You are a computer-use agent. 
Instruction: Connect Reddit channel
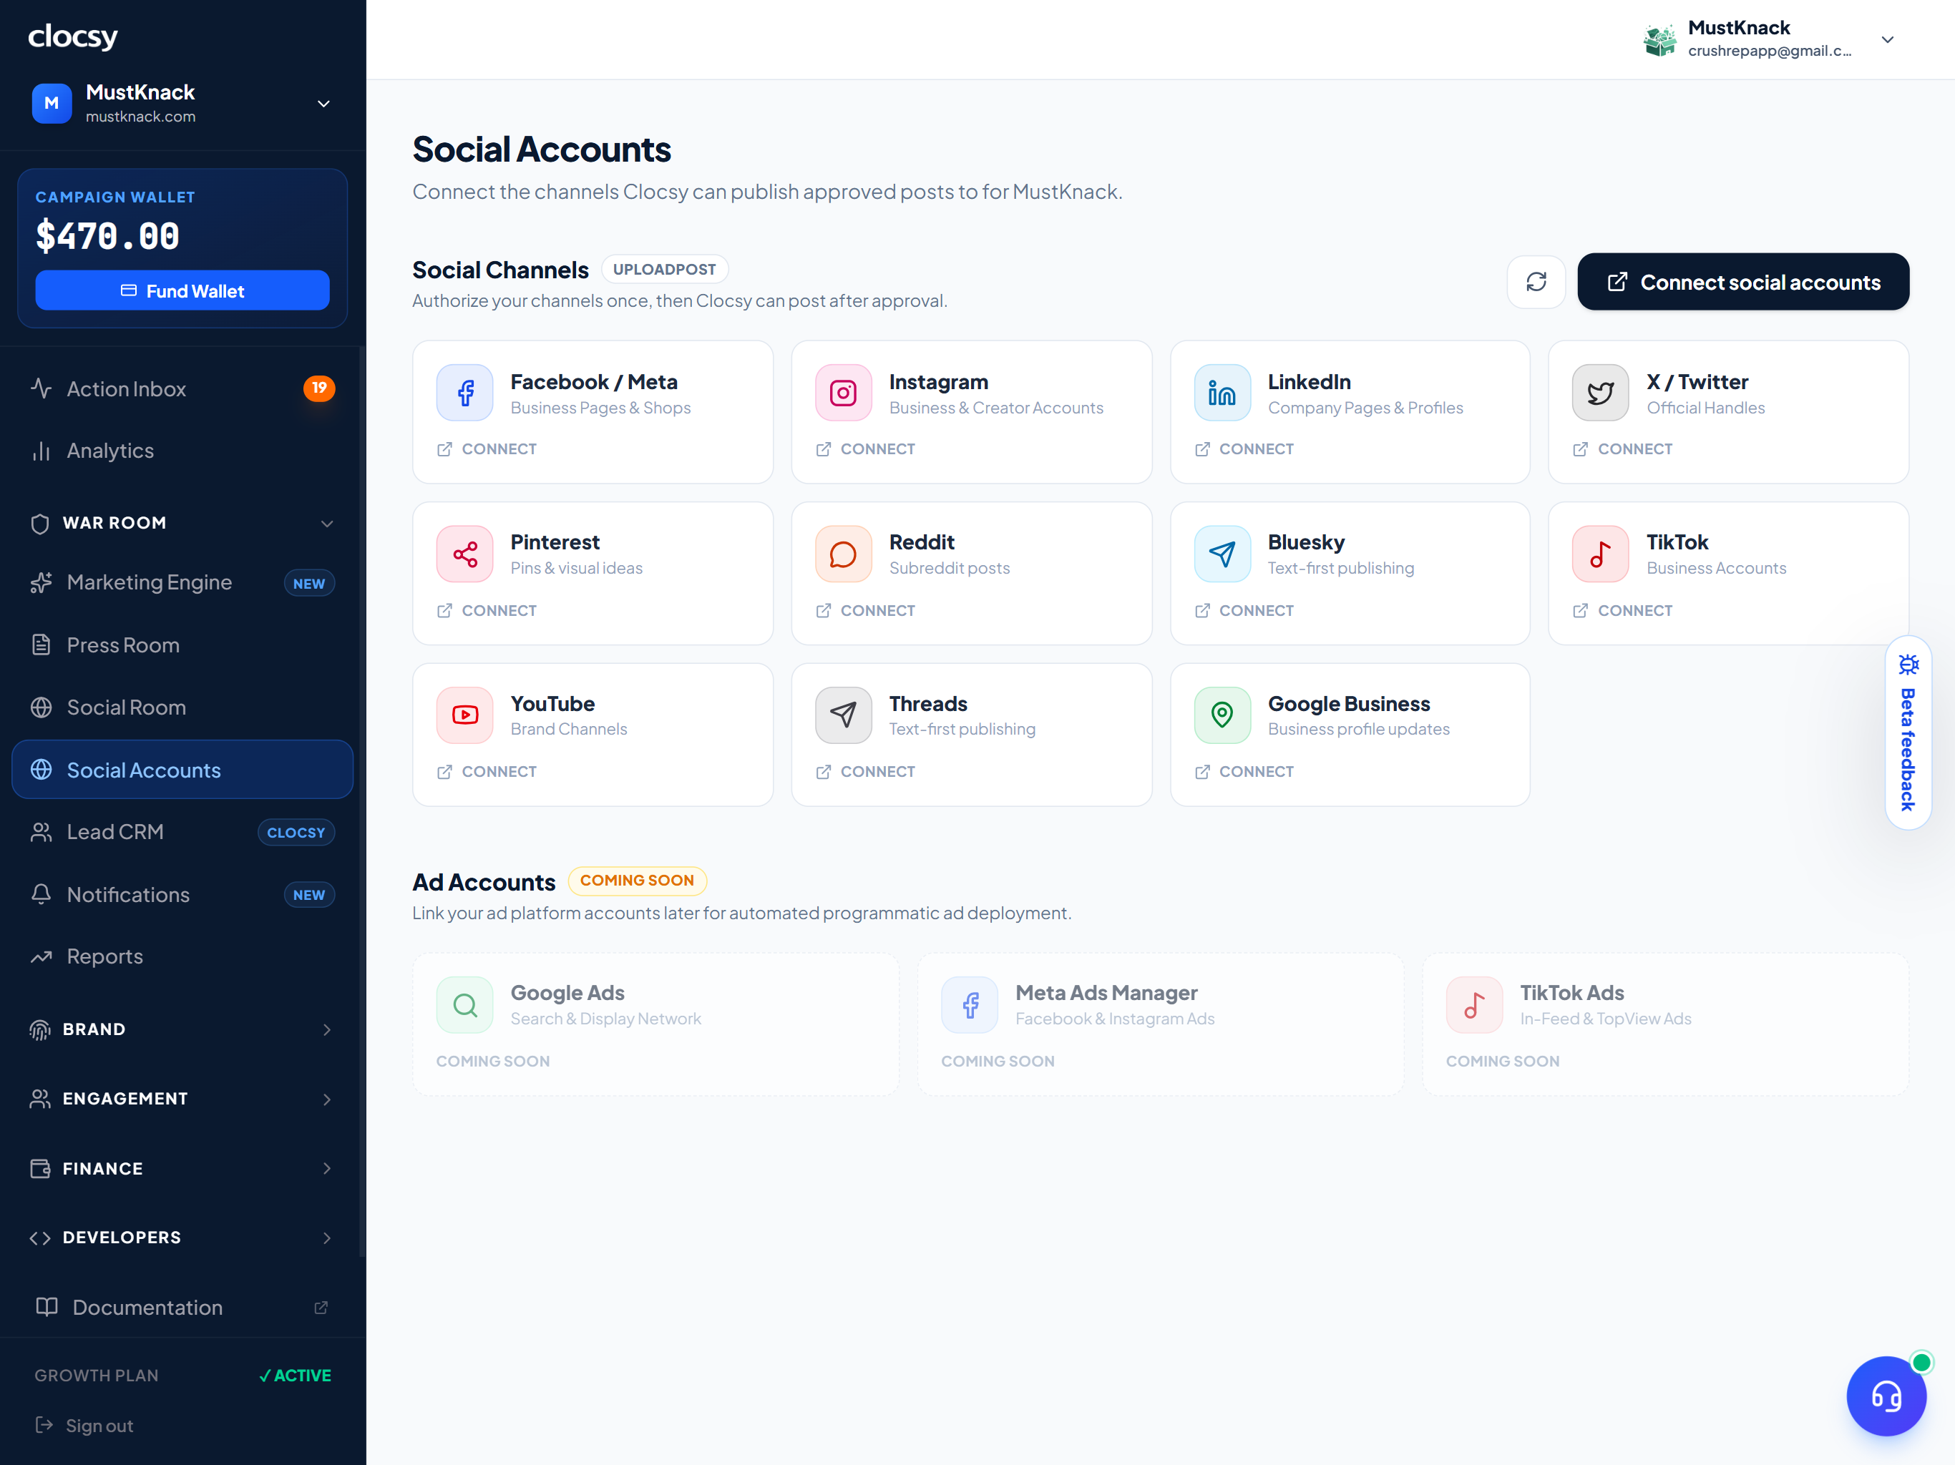pyautogui.click(x=865, y=611)
